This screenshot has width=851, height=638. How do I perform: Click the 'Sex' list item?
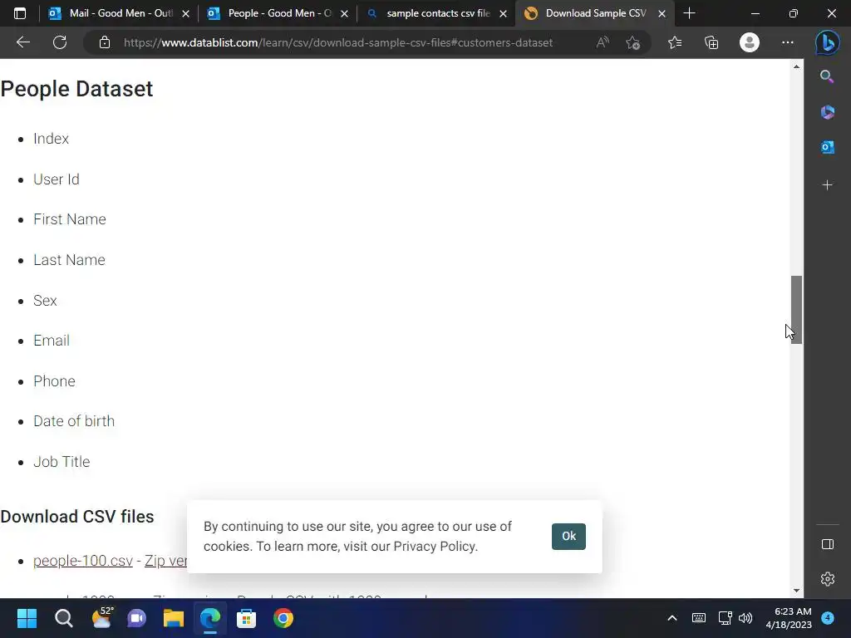45,301
